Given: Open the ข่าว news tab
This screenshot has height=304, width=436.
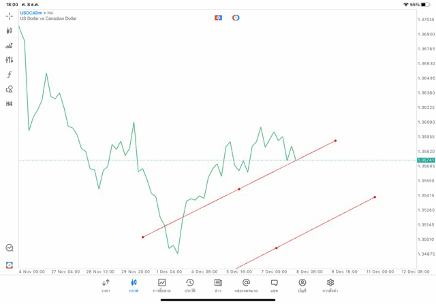Looking at the screenshot, I should (217, 286).
